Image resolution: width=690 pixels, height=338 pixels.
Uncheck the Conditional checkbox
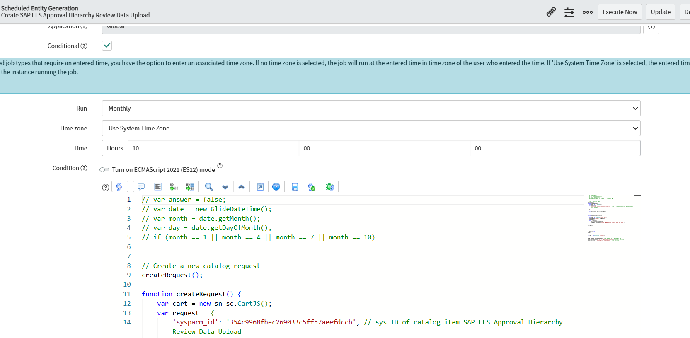107,46
